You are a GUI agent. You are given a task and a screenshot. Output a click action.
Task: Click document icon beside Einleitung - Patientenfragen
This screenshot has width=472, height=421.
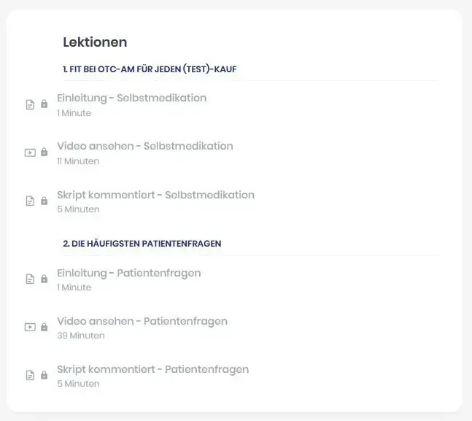click(x=30, y=279)
